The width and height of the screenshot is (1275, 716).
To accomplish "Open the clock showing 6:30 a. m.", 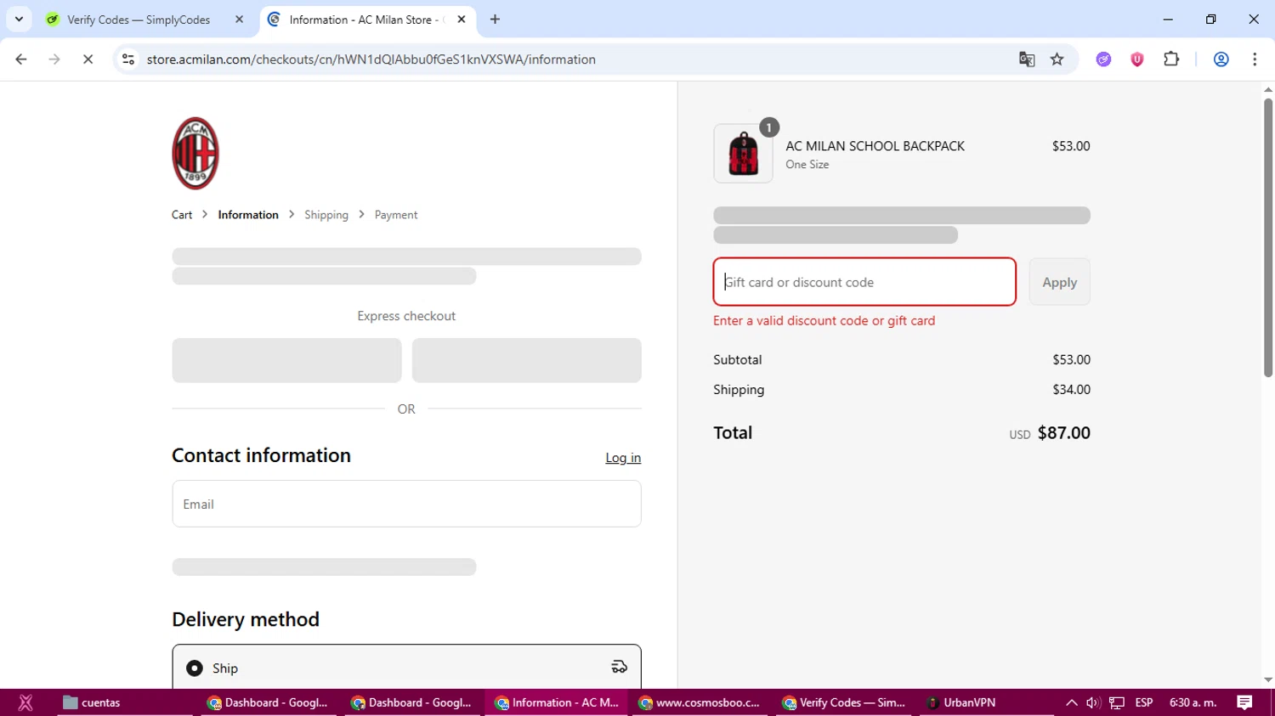I will pyautogui.click(x=1193, y=702).
